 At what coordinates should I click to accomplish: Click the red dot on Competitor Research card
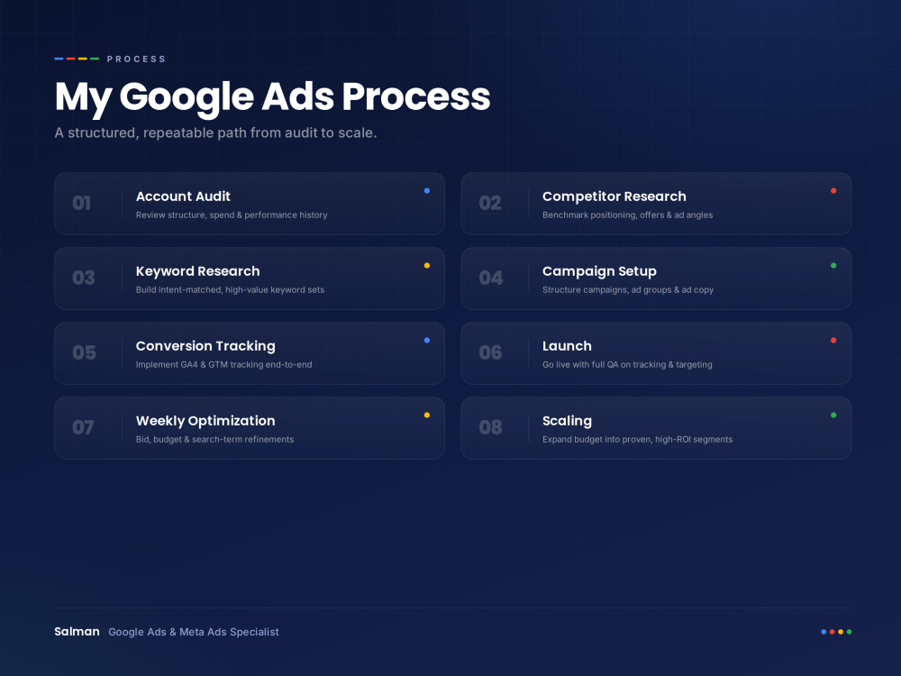[833, 191]
